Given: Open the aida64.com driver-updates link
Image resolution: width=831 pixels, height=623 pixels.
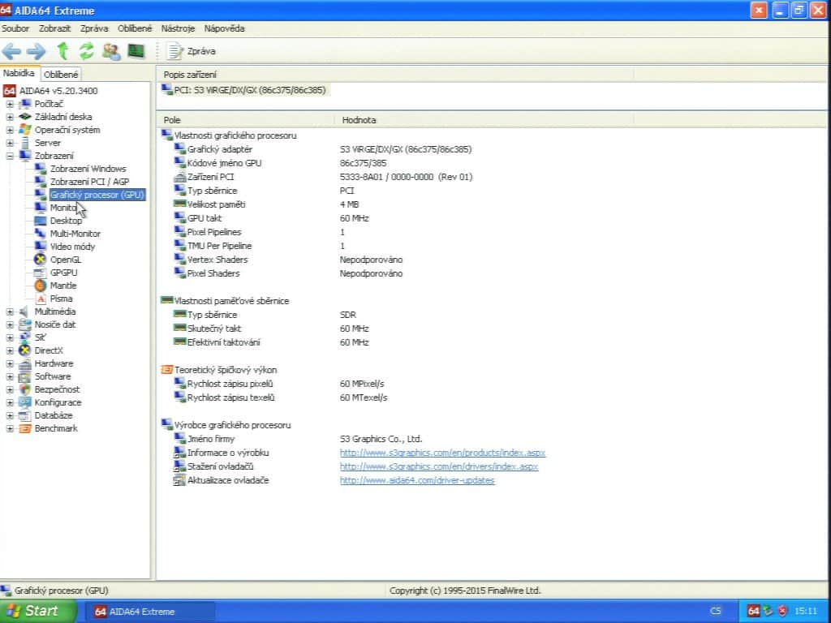Looking at the screenshot, I should click(417, 480).
